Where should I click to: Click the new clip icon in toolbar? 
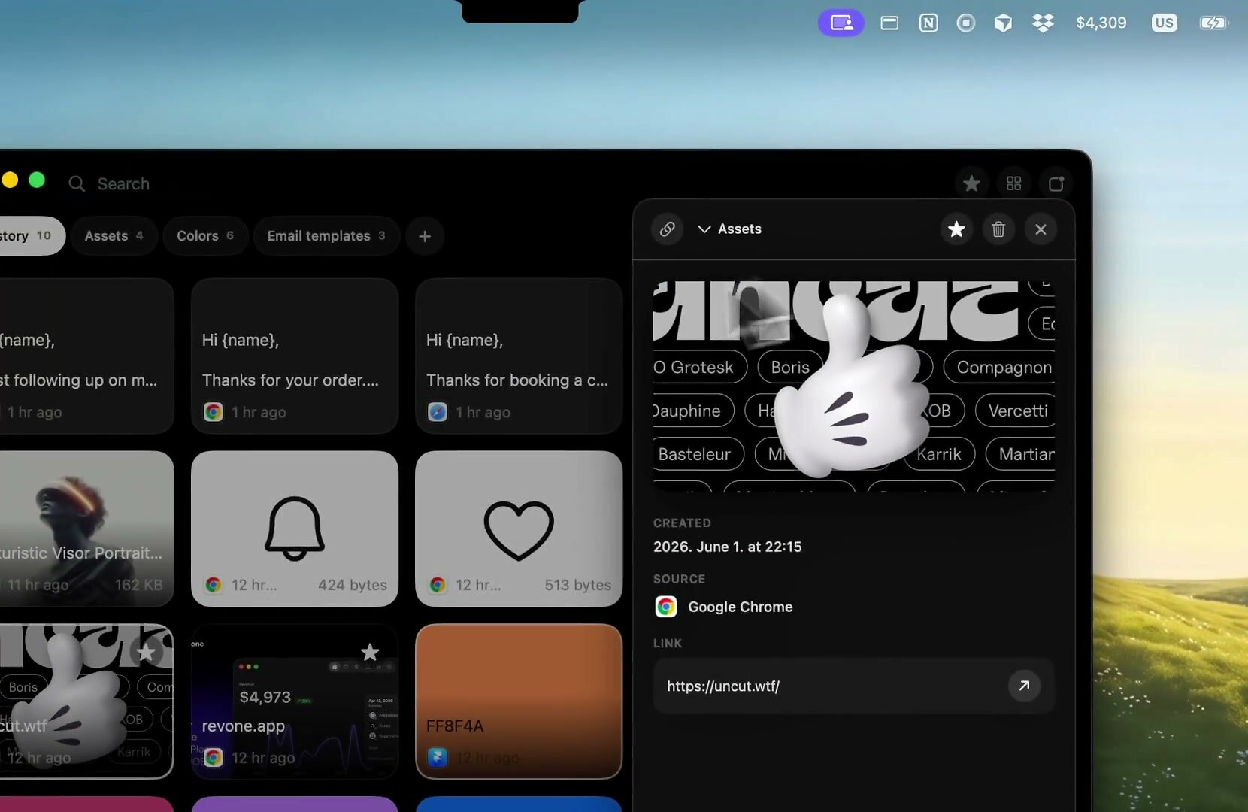point(1056,183)
